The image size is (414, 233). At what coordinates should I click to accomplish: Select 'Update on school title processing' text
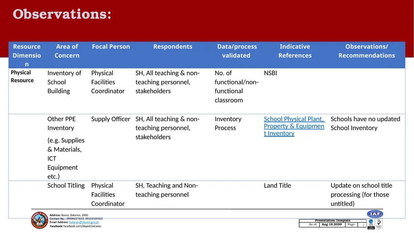(361, 195)
